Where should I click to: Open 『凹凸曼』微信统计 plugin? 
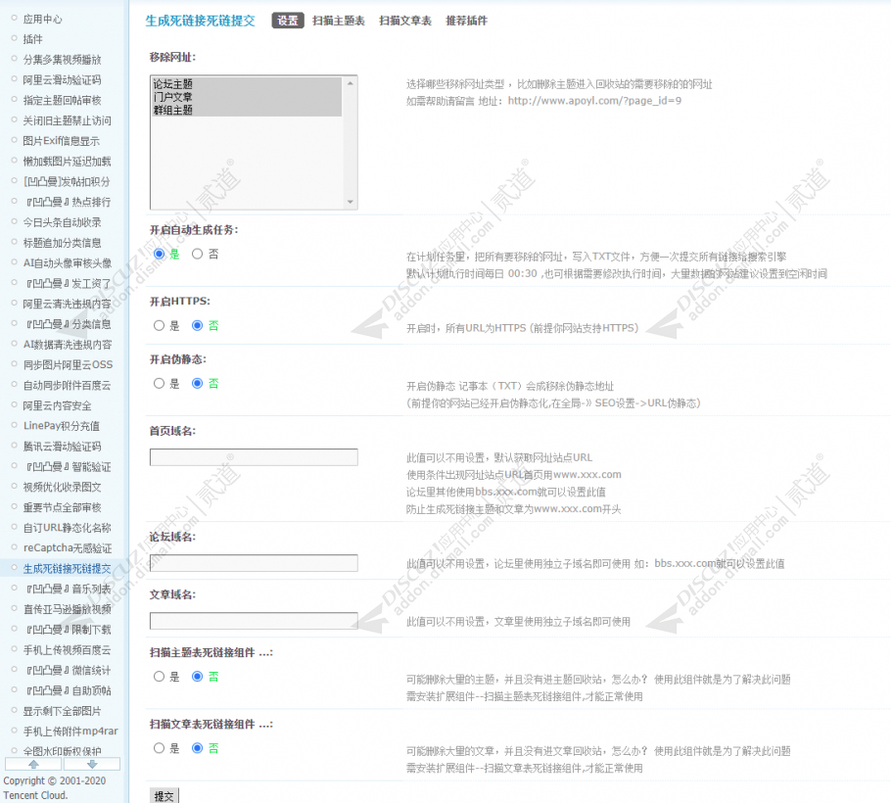point(67,670)
